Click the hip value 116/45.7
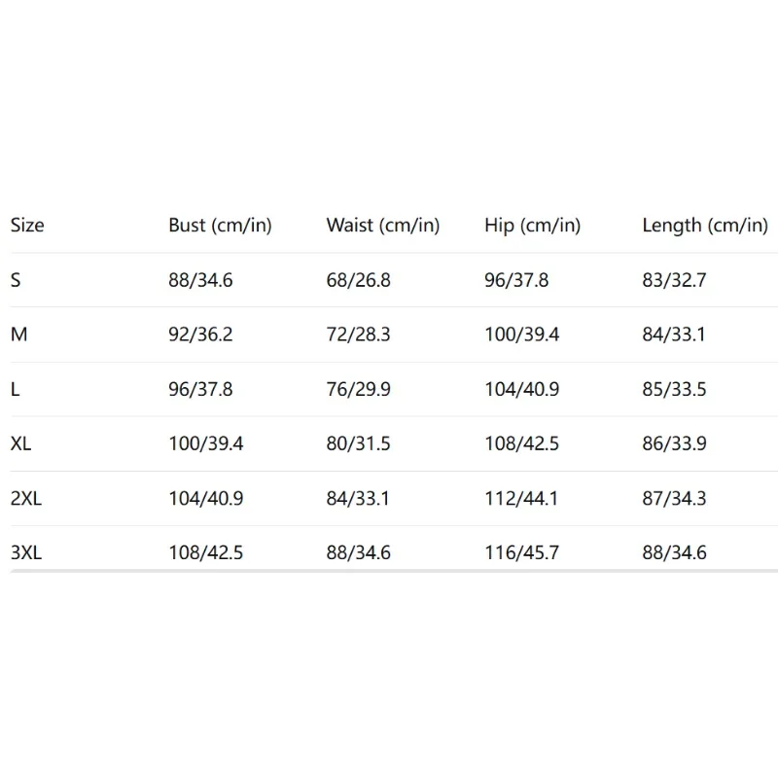The width and height of the screenshot is (778, 778). tap(521, 553)
